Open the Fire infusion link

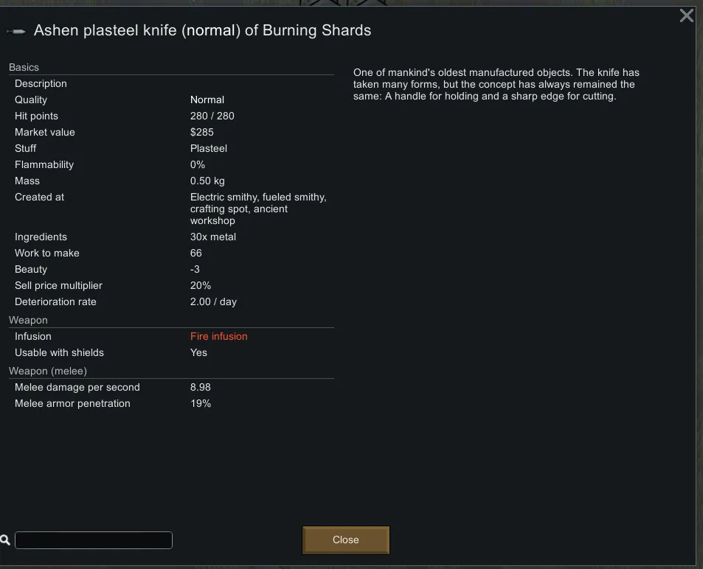click(x=218, y=336)
